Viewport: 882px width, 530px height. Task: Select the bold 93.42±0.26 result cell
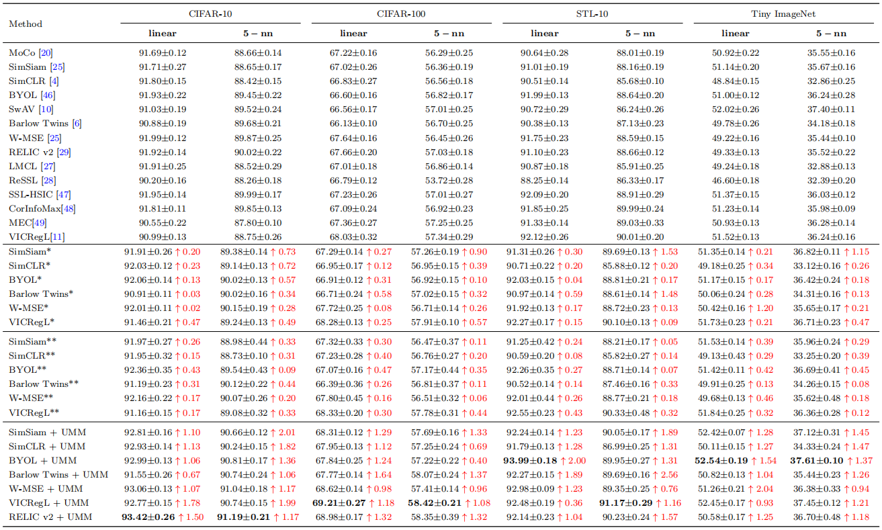148,517
